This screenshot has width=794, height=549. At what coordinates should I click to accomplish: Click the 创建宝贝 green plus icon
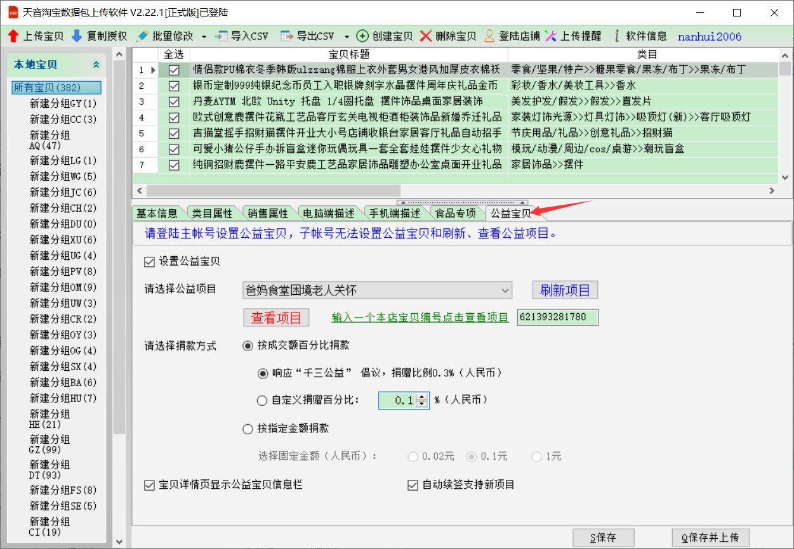coord(362,36)
